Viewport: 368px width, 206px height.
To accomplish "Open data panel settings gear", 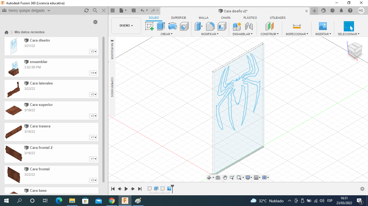I will (95, 22).
